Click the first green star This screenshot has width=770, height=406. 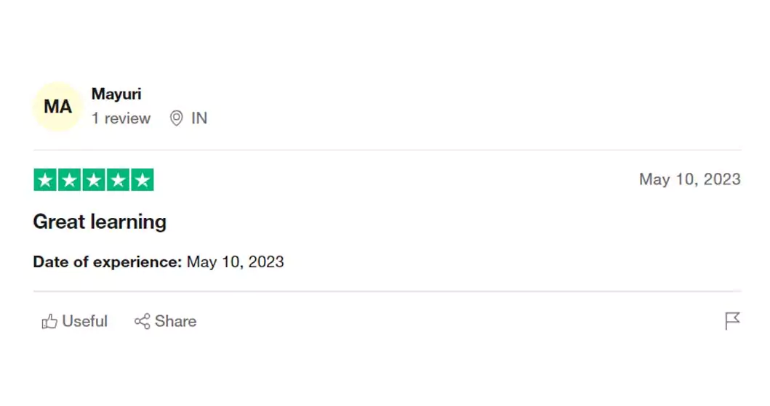click(46, 180)
